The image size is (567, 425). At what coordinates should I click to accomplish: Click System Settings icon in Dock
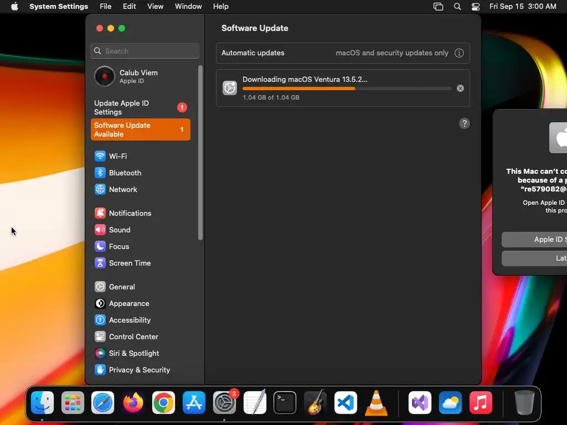tap(224, 402)
